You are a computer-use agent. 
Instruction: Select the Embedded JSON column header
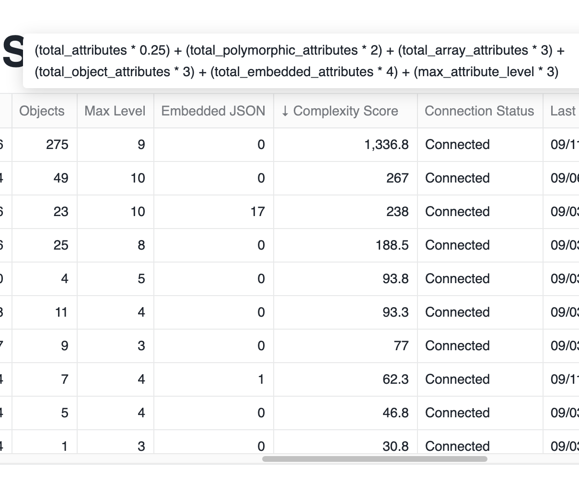[x=213, y=111]
